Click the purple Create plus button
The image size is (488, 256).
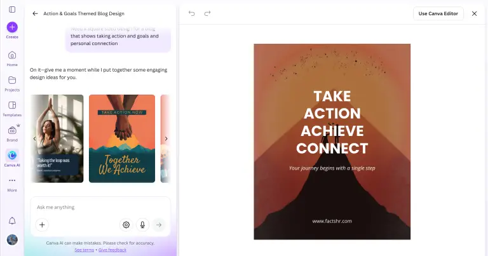coord(12,27)
